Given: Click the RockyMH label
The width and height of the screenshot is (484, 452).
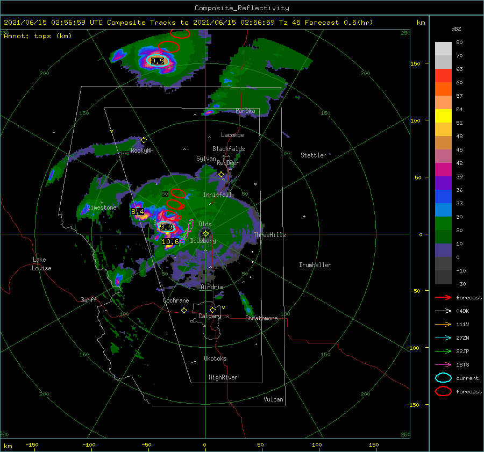Looking at the screenshot, I should [x=142, y=150].
